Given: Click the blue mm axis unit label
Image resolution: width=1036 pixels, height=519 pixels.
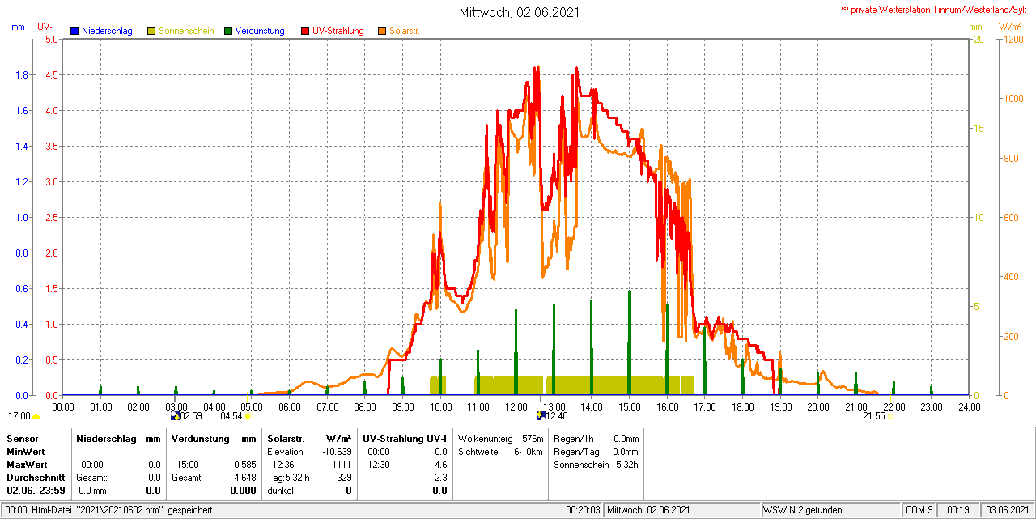Looking at the screenshot, I should point(18,27).
